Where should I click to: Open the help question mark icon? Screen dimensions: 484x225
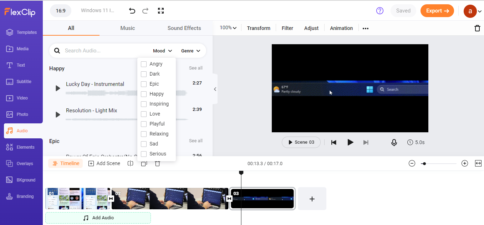(x=380, y=11)
